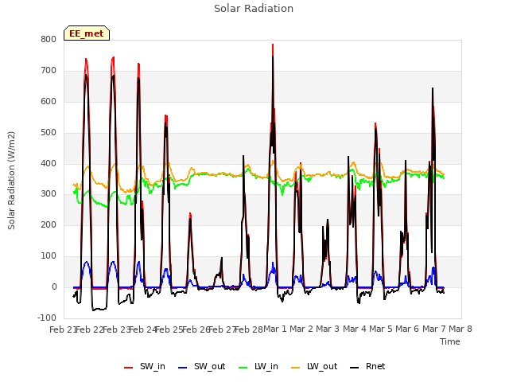Click the 0 y-axis tick label
Image resolution: width=509 pixels, height=382 pixels.
pyautogui.click(x=54, y=286)
